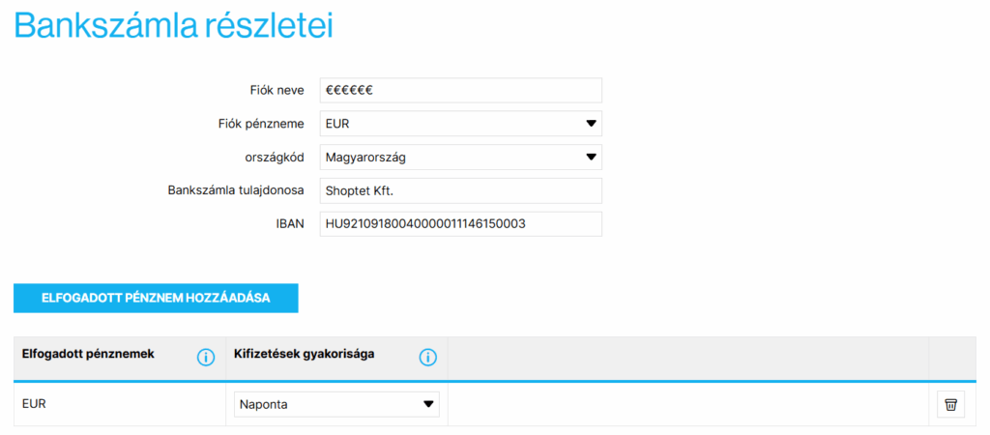The width and height of the screenshot is (990, 435).
Task: Open the Fiók pénzneme currency dropdown
Action: pyautogui.click(x=461, y=124)
